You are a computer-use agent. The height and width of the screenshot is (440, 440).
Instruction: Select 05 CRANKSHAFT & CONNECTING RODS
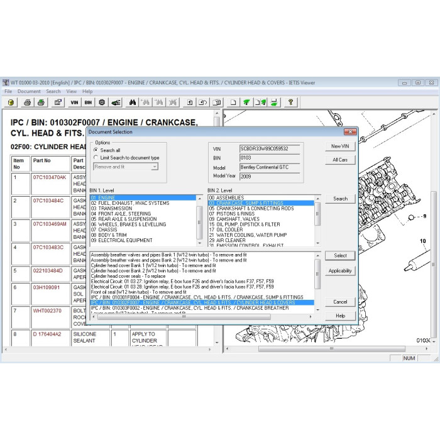click(261, 209)
